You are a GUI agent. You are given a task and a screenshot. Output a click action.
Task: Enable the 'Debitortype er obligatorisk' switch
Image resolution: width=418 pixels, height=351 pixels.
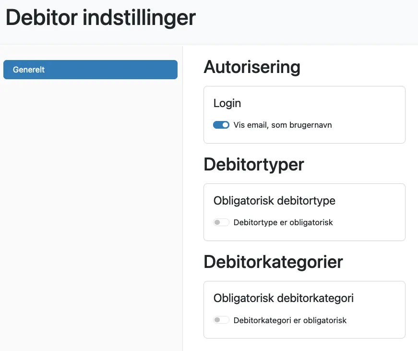pyautogui.click(x=221, y=222)
